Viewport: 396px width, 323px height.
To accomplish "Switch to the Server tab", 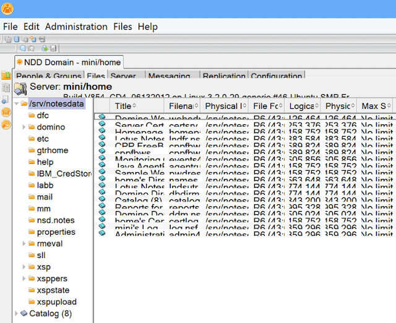I will click(127, 75).
